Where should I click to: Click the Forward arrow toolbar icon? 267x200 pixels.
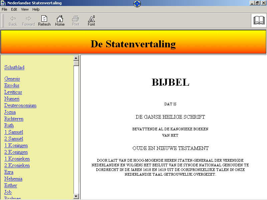(x=28, y=19)
